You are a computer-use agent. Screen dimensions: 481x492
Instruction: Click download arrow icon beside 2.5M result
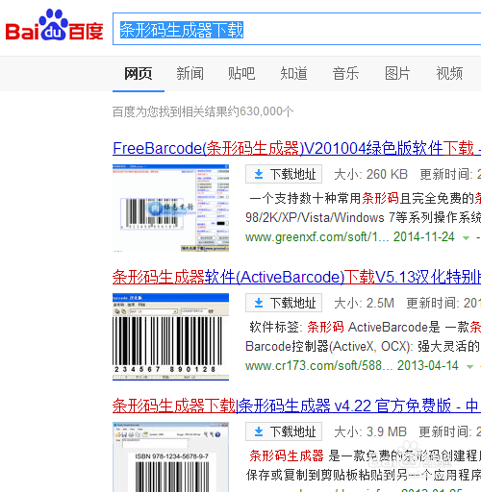[x=259, y=303]
